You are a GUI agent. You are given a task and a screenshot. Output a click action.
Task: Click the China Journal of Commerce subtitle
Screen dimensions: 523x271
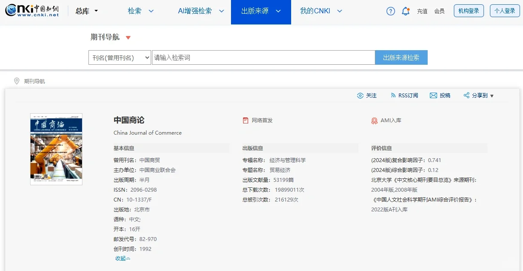148,133
